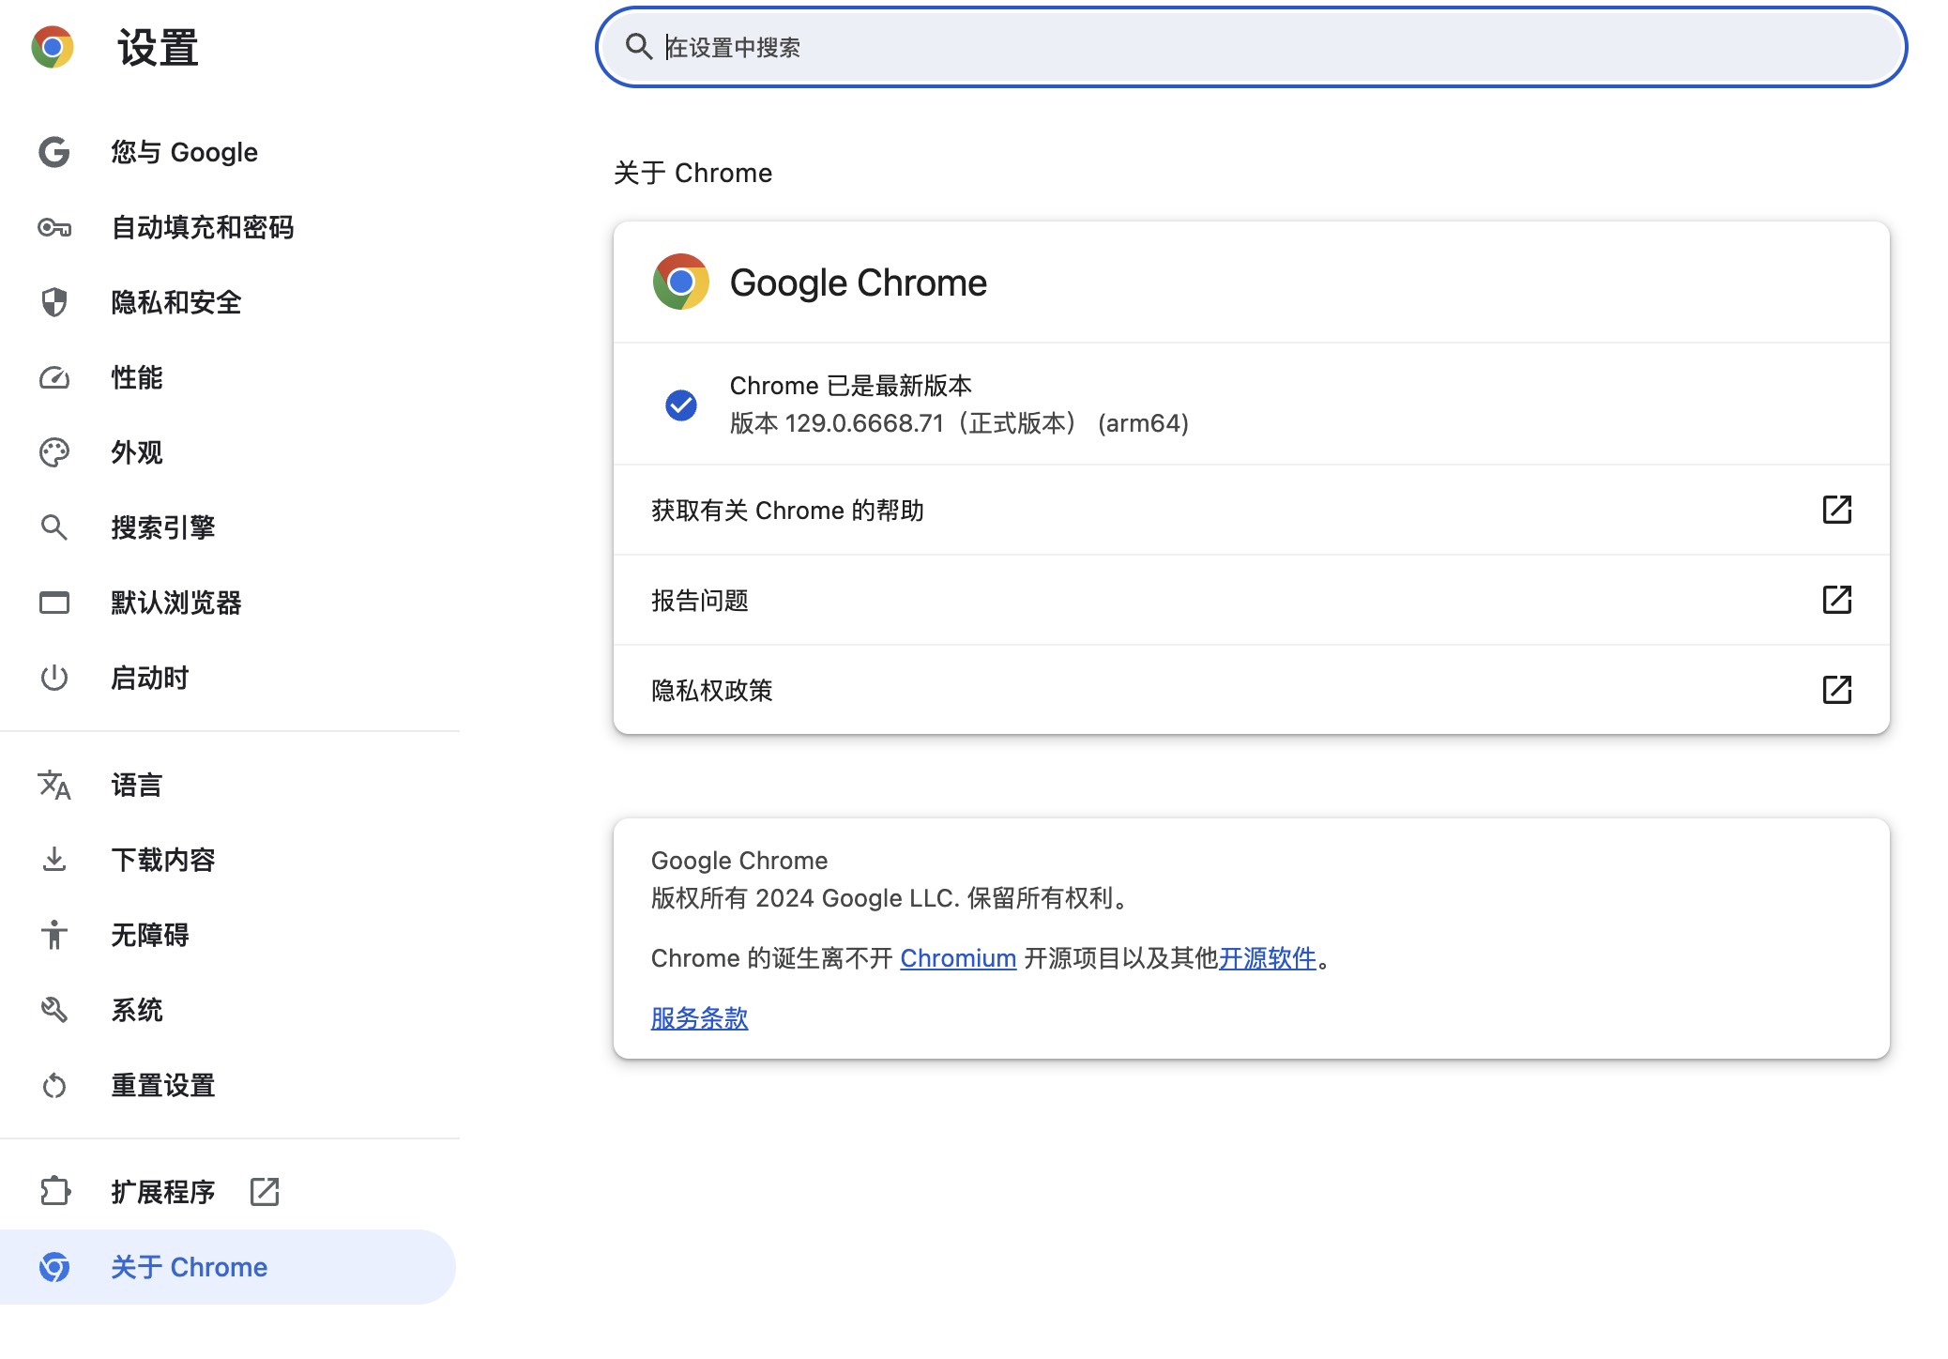
Task: Go to 语言 settings
Action: click(228, 785)
